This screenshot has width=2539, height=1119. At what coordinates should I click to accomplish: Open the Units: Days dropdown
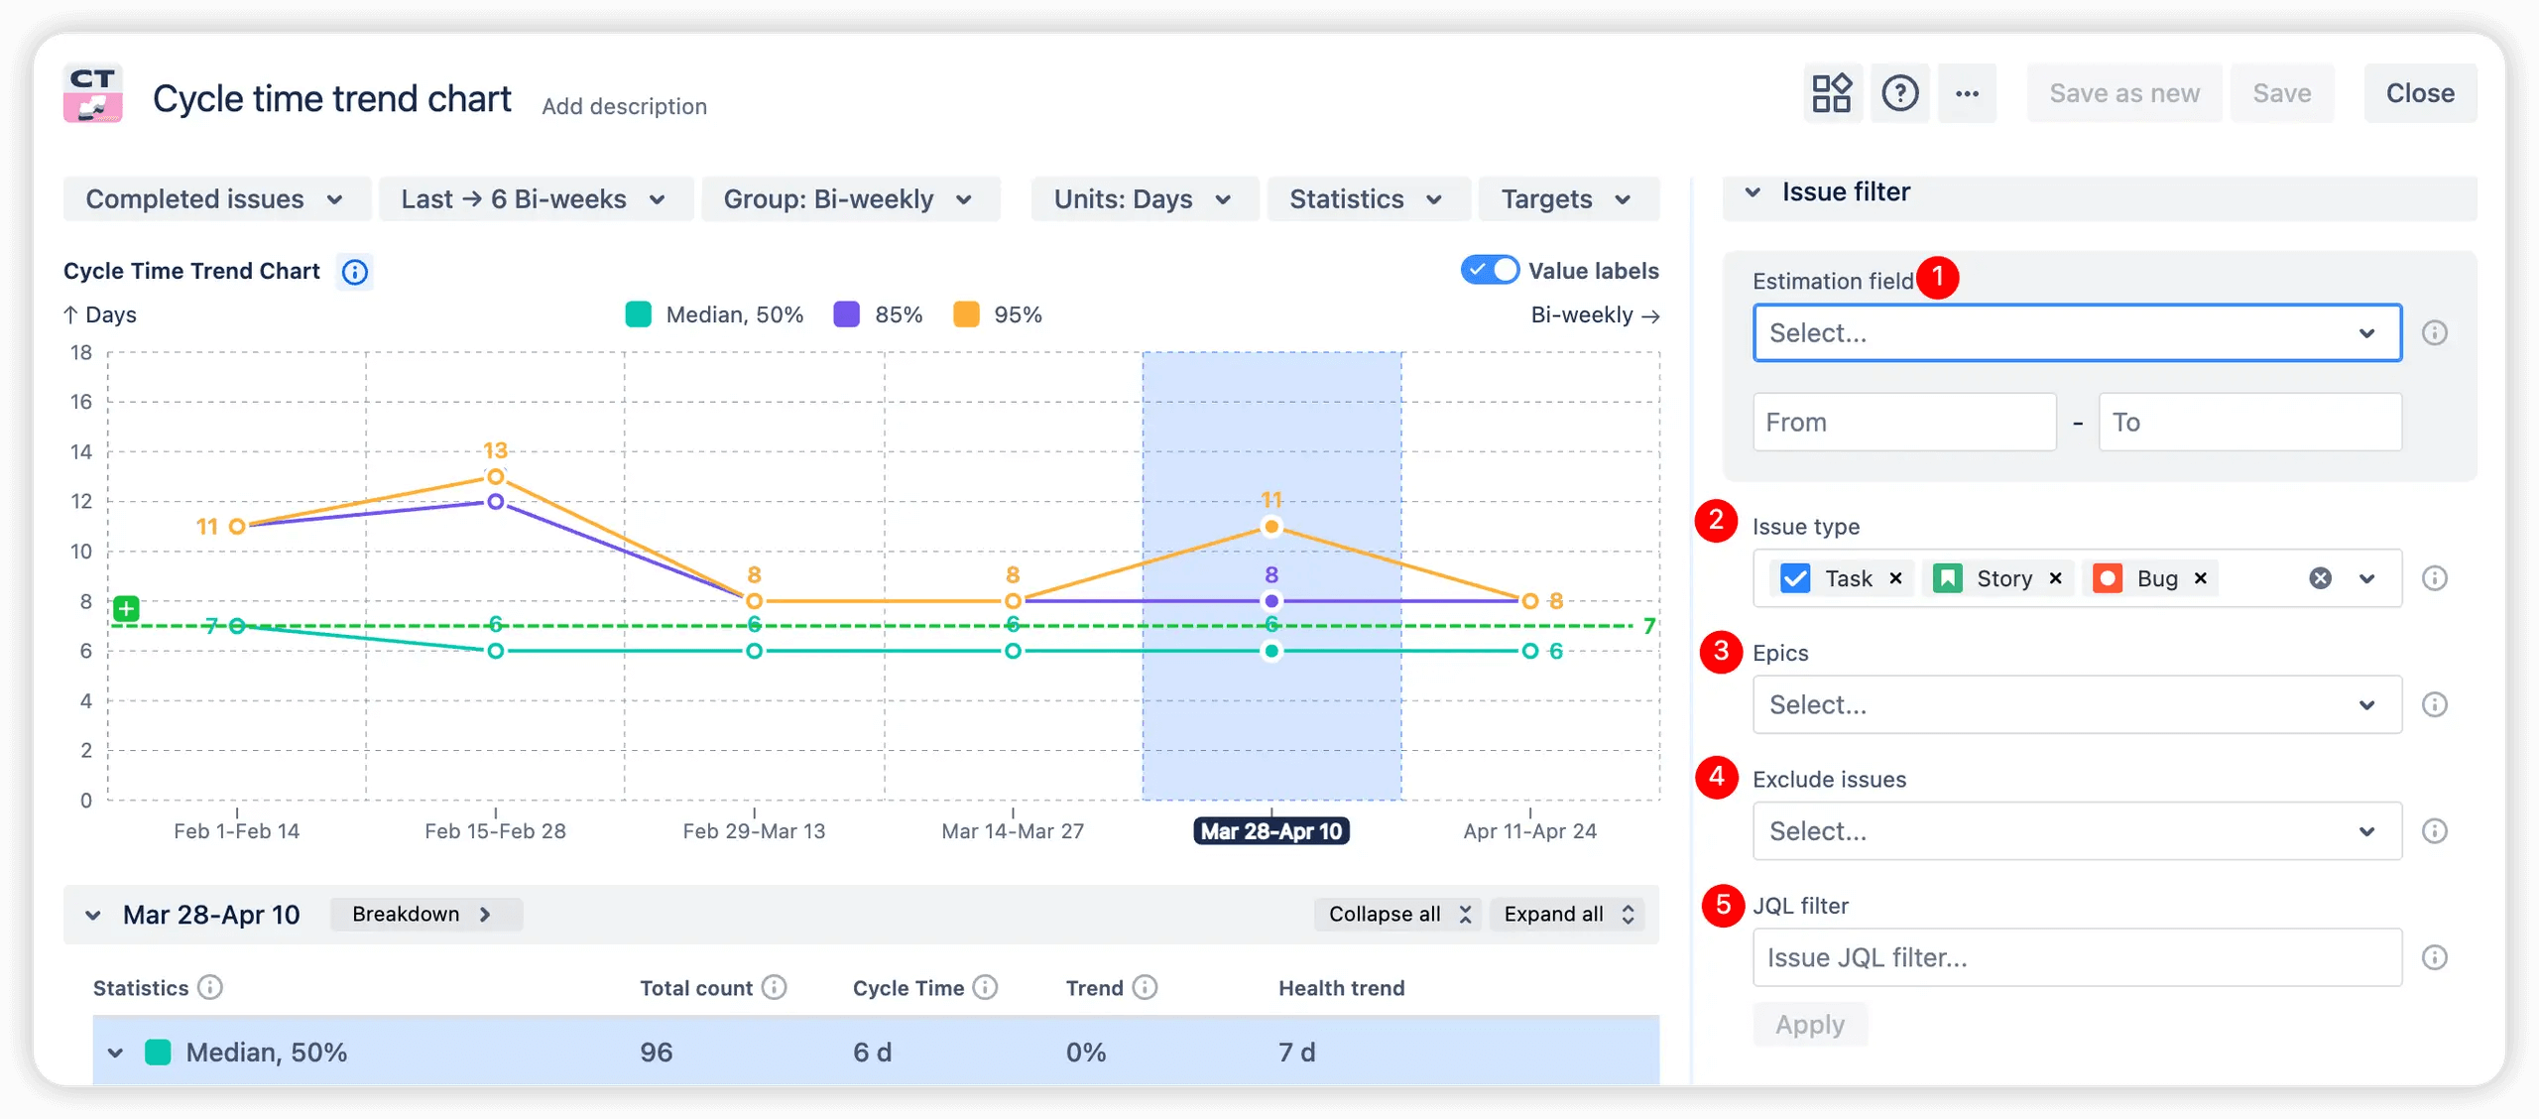[x=1145, y=199]
